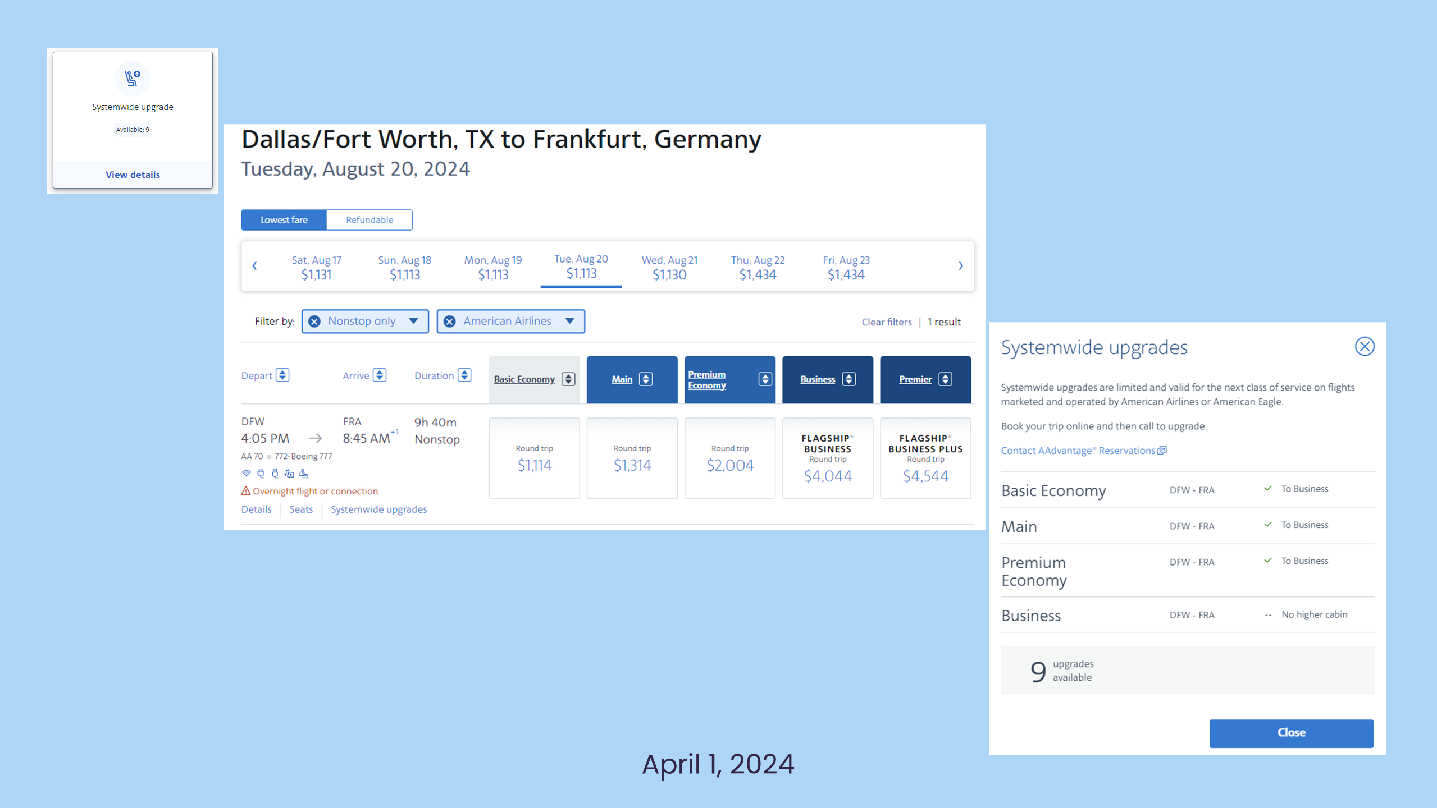Sort by Arrive time
Image resolution: width=1437 pixels, height=808 pixels.
(380, 375)
